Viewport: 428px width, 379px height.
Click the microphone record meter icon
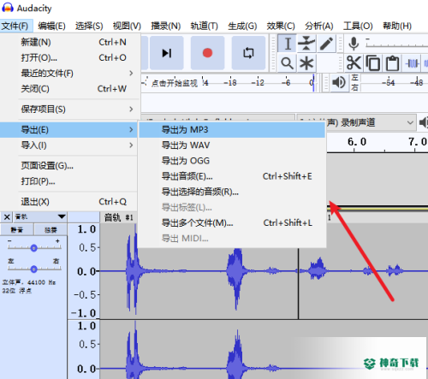pos(354,44)
